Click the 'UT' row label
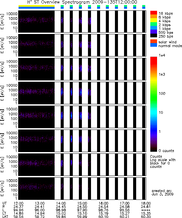Screen dimensions: 182x218 point(4,204)
